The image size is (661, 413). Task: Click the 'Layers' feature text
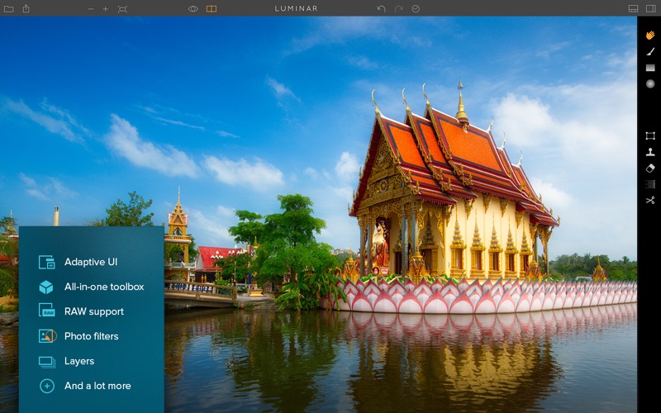[x=79, y=361]
